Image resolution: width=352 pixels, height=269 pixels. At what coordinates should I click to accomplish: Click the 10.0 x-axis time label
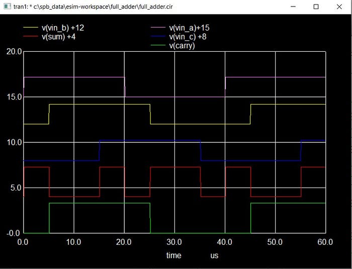[73, 242]
